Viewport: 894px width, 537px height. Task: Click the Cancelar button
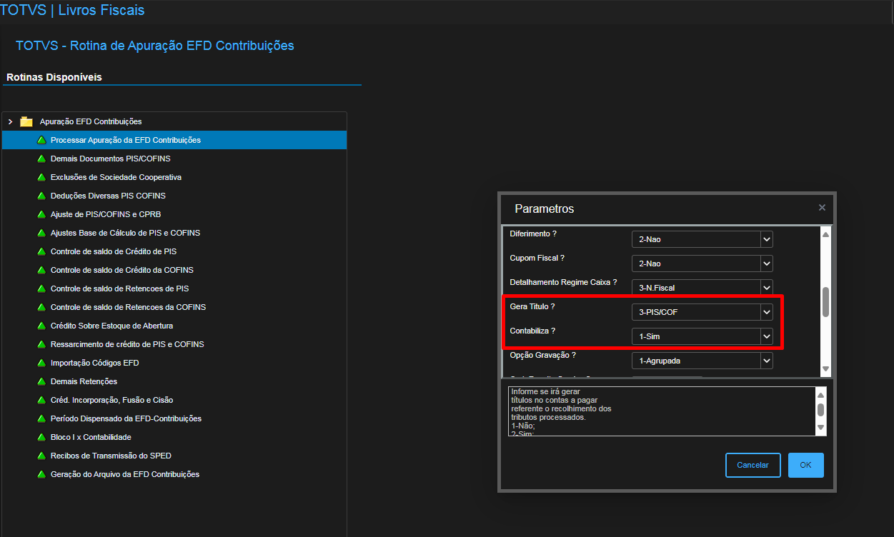point(753,465)
